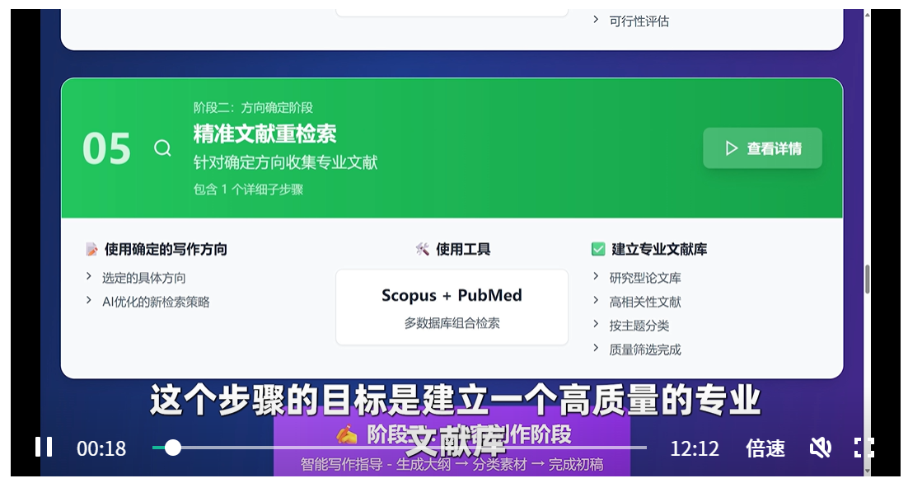Click the 可行性评估 list item

pos(639,21)
